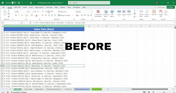Click the Orientation text angle icon
The width and height of the screenshot is (176, 93).
pyautogui.click(x=52, y=12)
